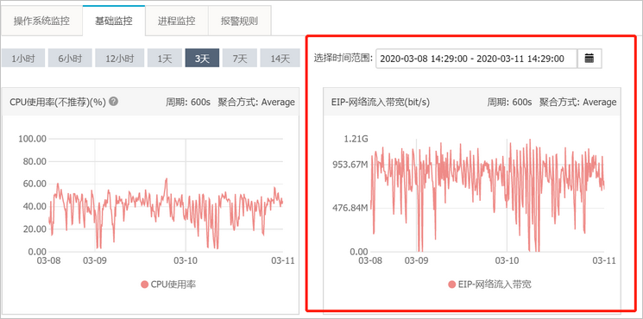Click the CPU使用率(不推荐)(%) chart title
The image size is (643, 319).
click(x=58, y=102)
